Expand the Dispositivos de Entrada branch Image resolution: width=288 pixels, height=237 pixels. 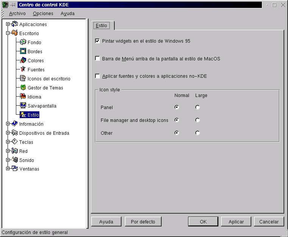point(8,133)
